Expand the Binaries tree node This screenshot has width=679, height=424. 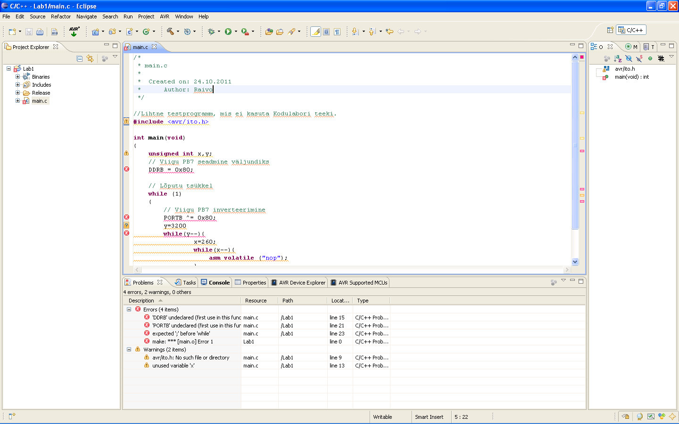click(x=17, y=77)
